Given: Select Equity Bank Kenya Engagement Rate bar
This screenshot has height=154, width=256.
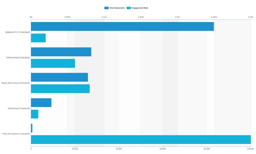Looking at the screenshot, I should coord(60,89).
